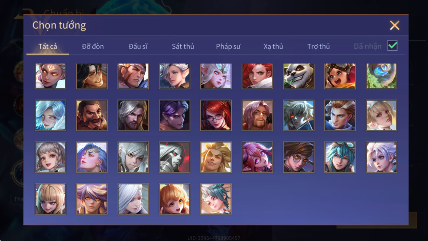Choose the purple-haired dark hero portrait
Viewport: 428px width, 241px height.
(x=174, y=115)
